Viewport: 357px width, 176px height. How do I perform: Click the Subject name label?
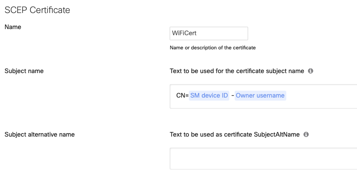[24, 71]
